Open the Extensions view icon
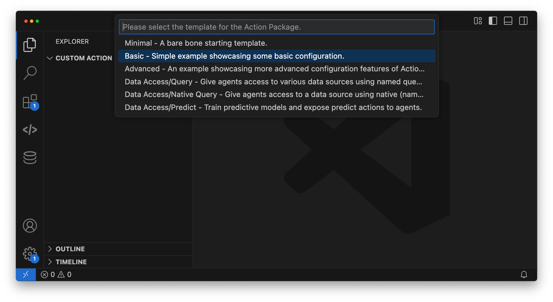The width and height of the screenshot is (553, 302). pos(30,102)
